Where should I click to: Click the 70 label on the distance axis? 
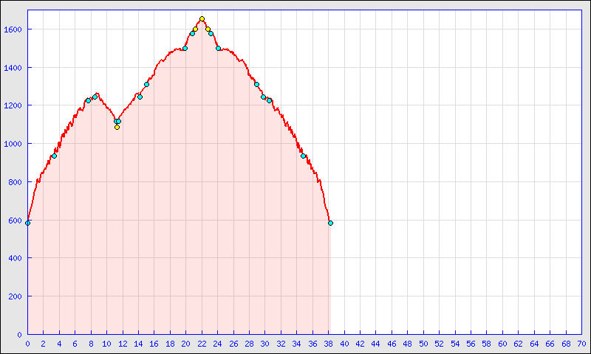[582, 344]
